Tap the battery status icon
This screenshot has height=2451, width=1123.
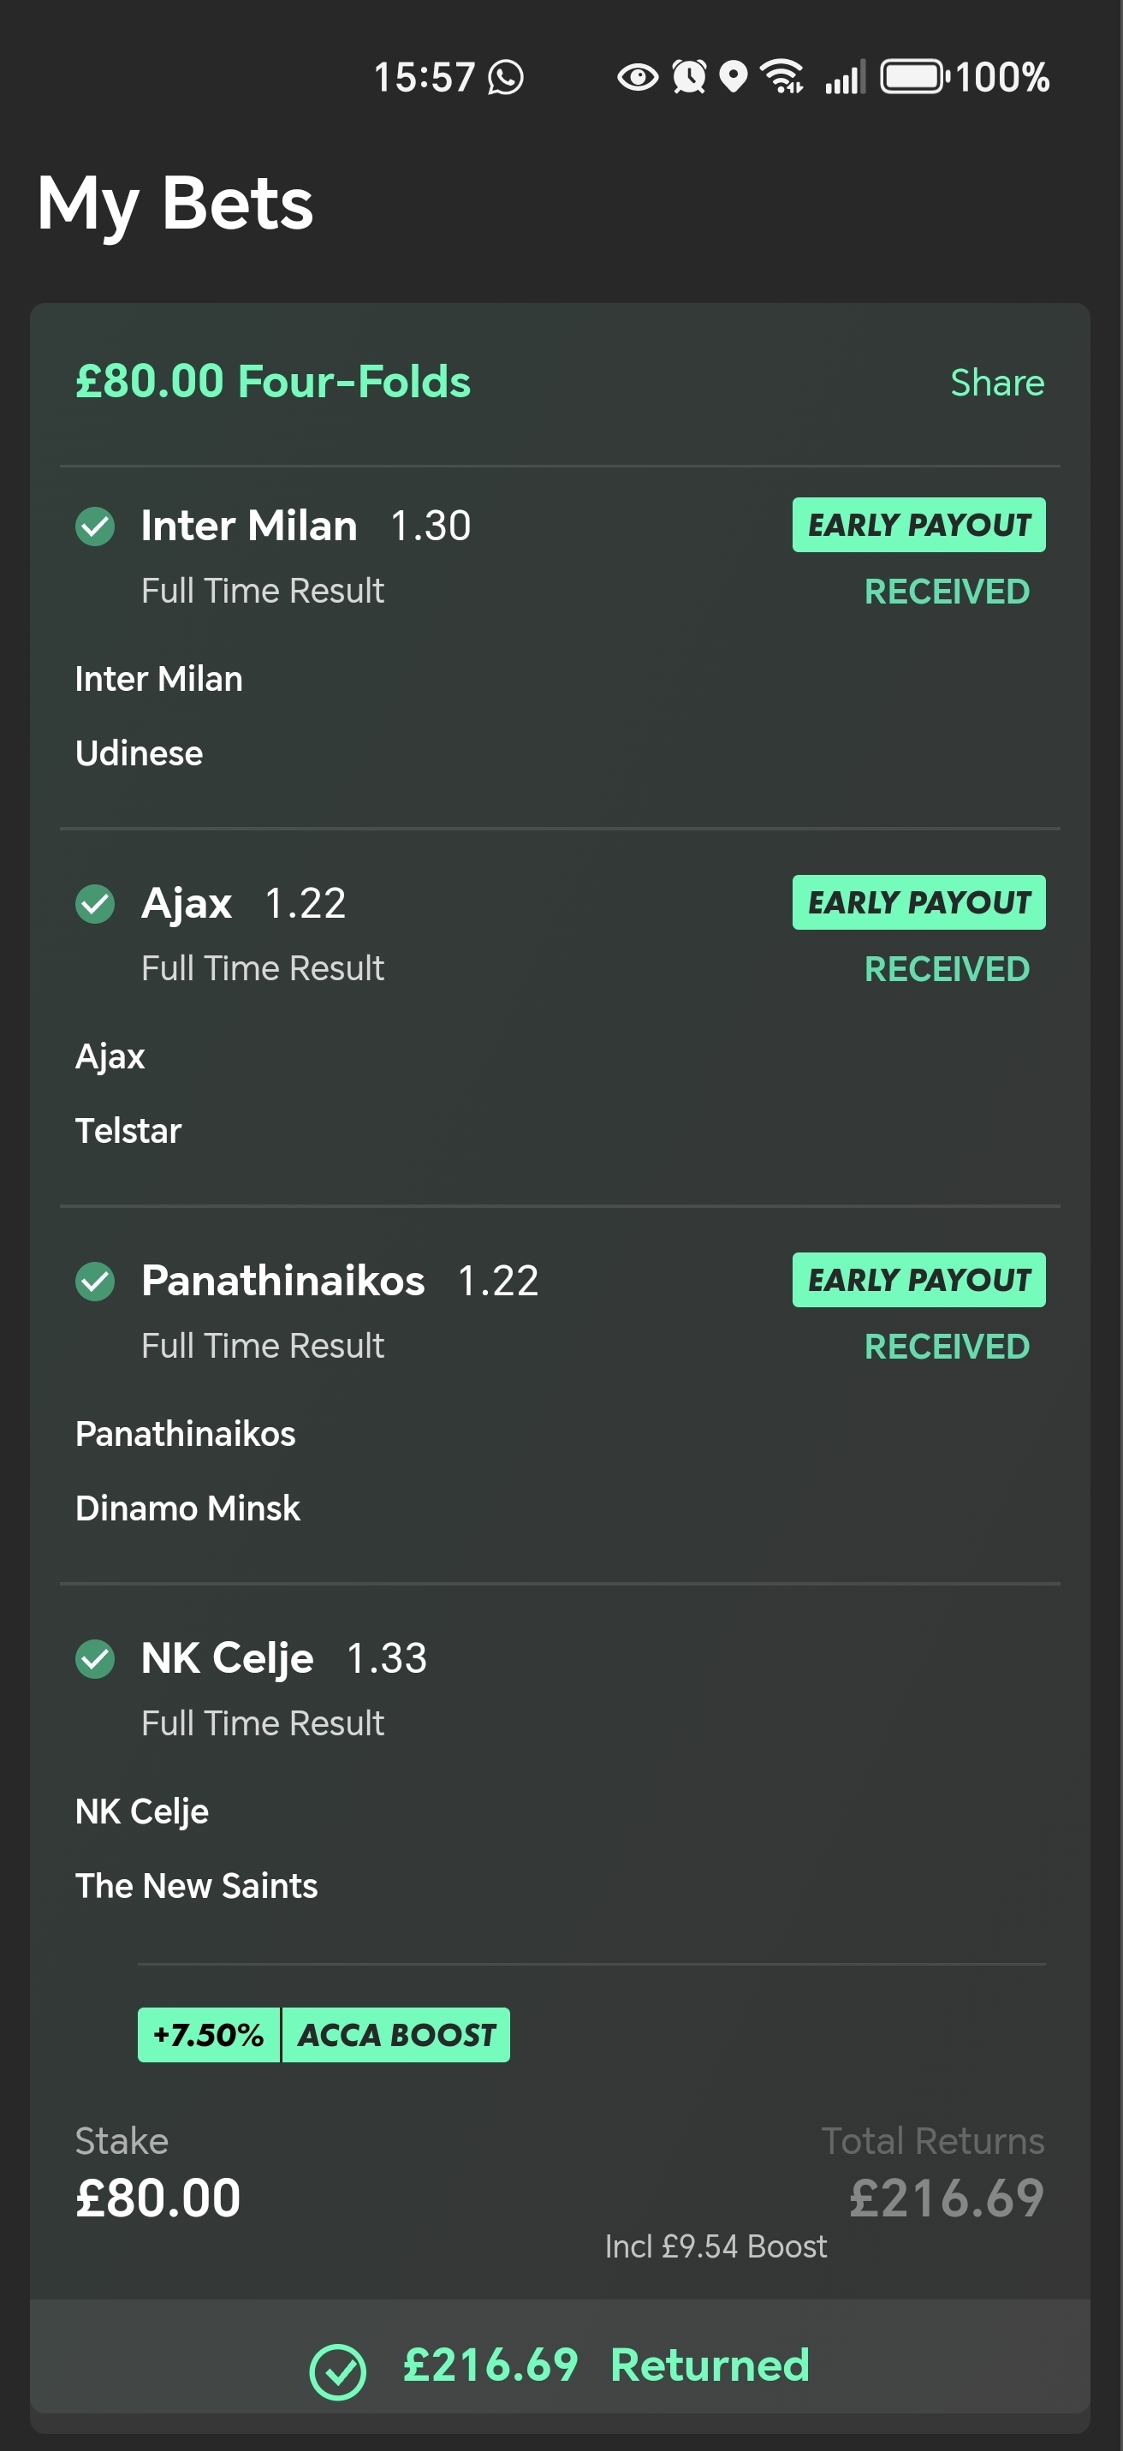[x=912, y=77]
